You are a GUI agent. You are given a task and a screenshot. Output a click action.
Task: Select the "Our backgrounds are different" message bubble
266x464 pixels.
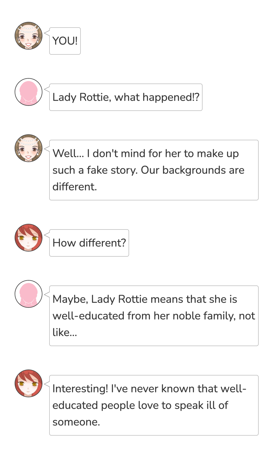click(x=154, y=170)
